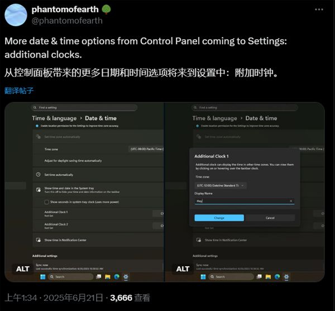Image resolution: width=335 pixels, height=311 pixels.
Task: Click the Display Name text field
Action: 245,201
